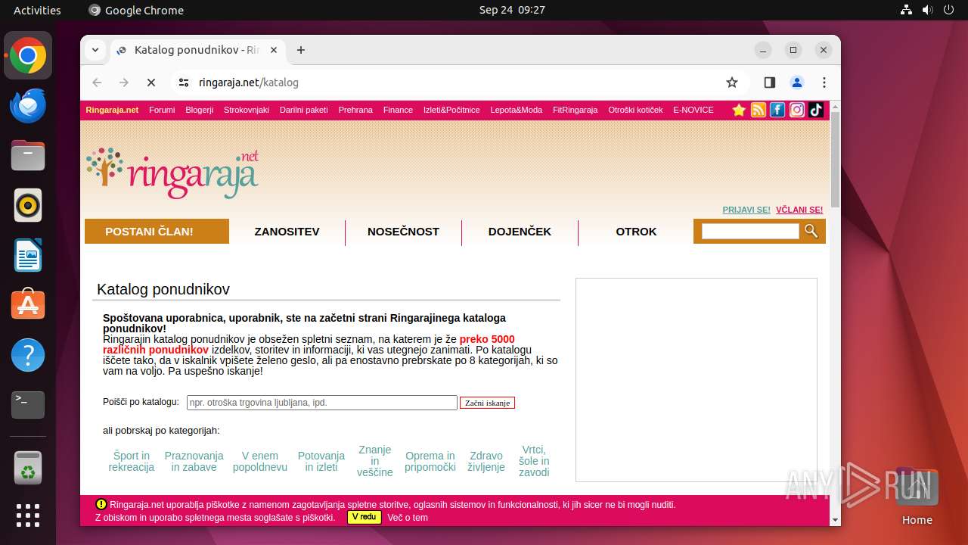This screenshot has height=545, width=968.
Task: Go back to previous page
Action: [x=97, y=83]
